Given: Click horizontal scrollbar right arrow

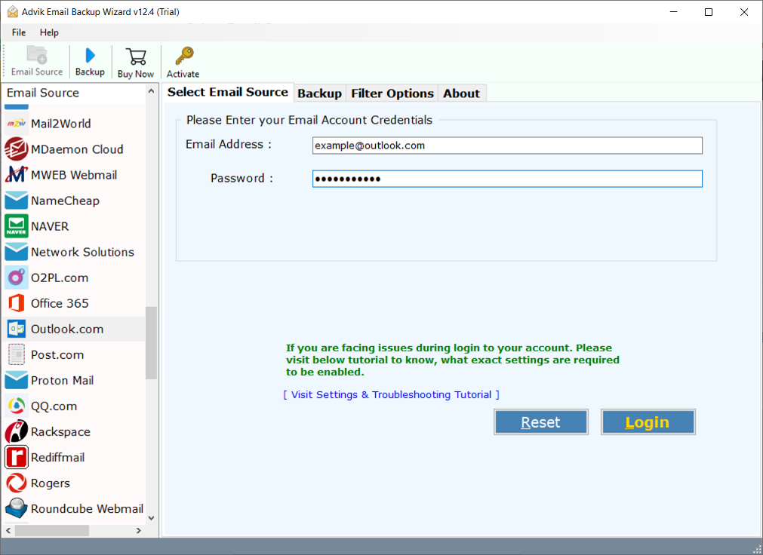Looking at the screenshot, I should pos(139,530).
